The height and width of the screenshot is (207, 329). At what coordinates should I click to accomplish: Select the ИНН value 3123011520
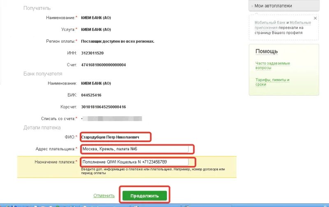pos(92,53)
